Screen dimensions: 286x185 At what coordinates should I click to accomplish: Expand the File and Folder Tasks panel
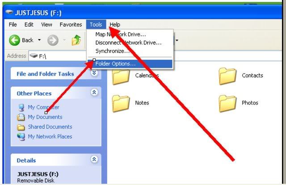pos(94,73)
